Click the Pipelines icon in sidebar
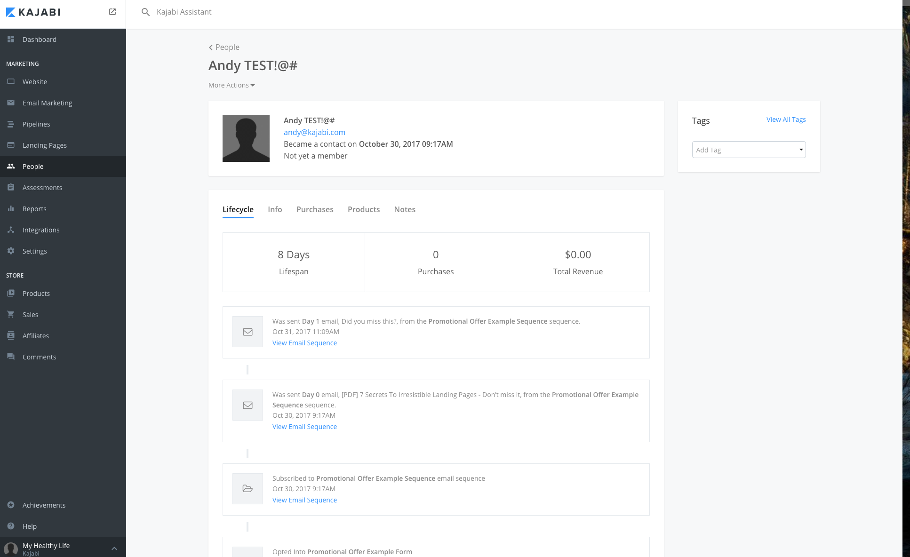 coord(11,124)
